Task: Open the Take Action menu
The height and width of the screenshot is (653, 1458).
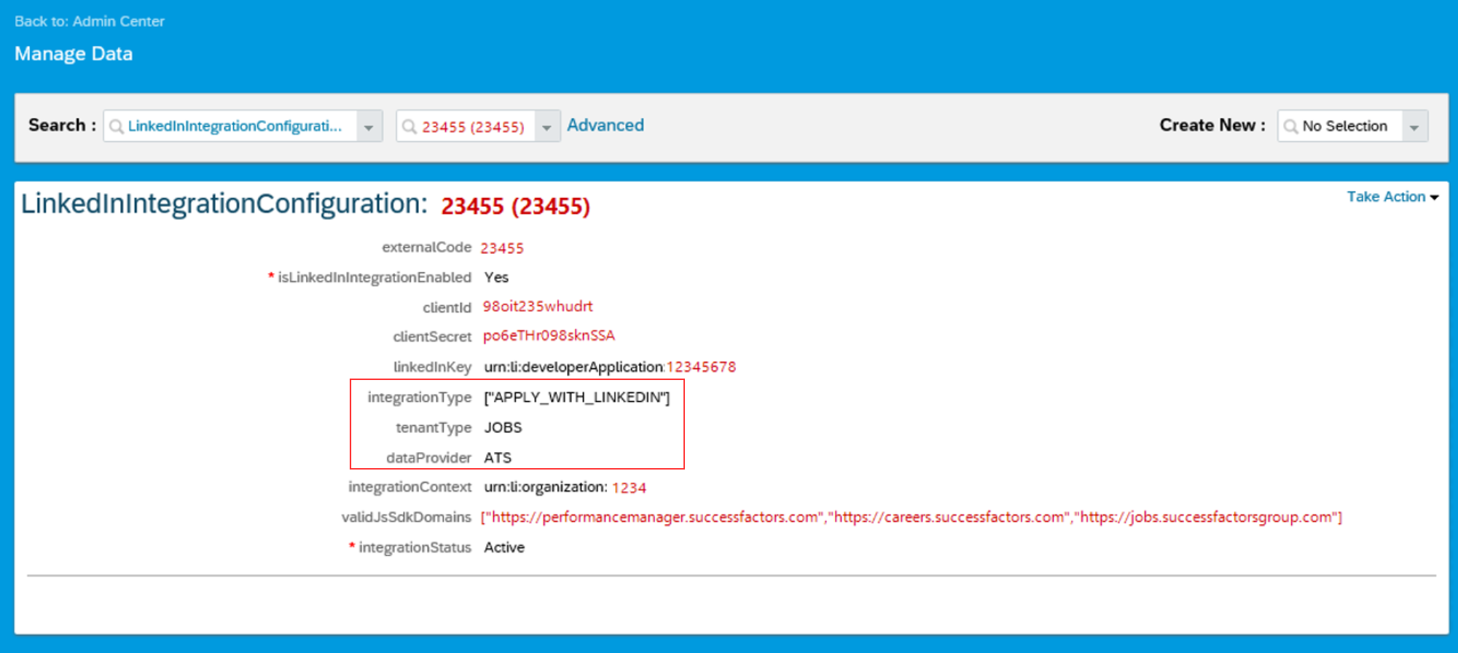Action: (x=1392, y=197)
